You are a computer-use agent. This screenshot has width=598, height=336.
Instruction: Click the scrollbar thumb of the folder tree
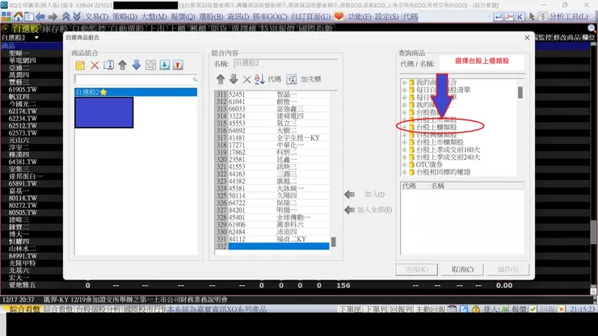pyautogui.click(x=520, y=92)
